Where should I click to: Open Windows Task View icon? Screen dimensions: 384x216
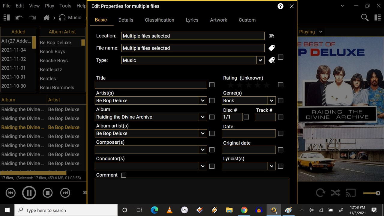coord(139,210)
